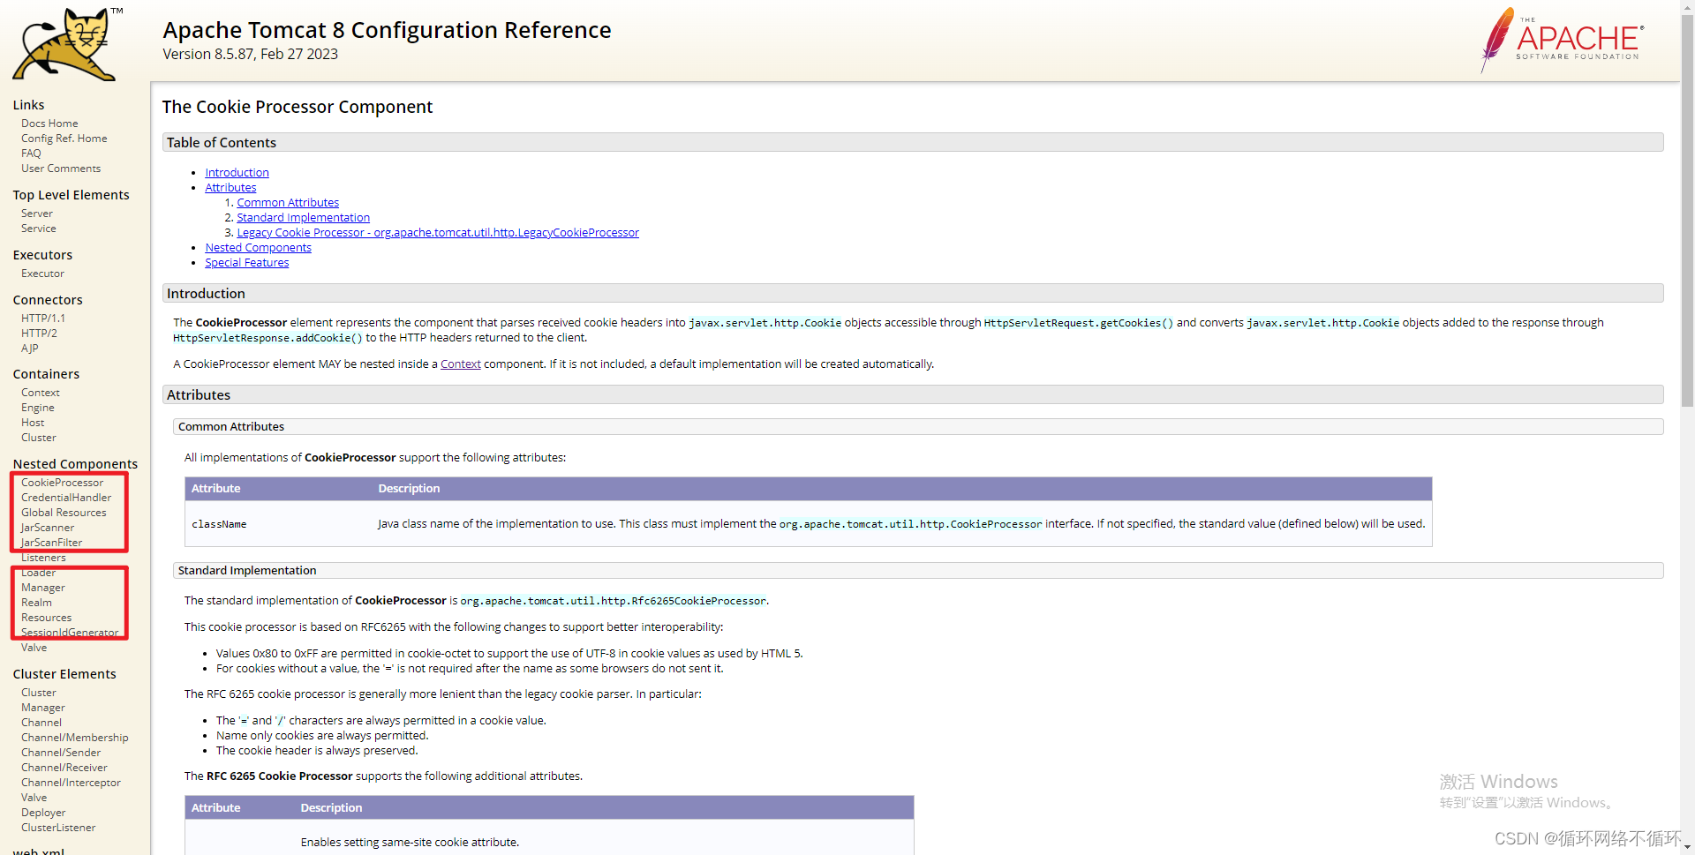1695x855 pixels.
Task: Open Context container page
Action: point(41,393)
